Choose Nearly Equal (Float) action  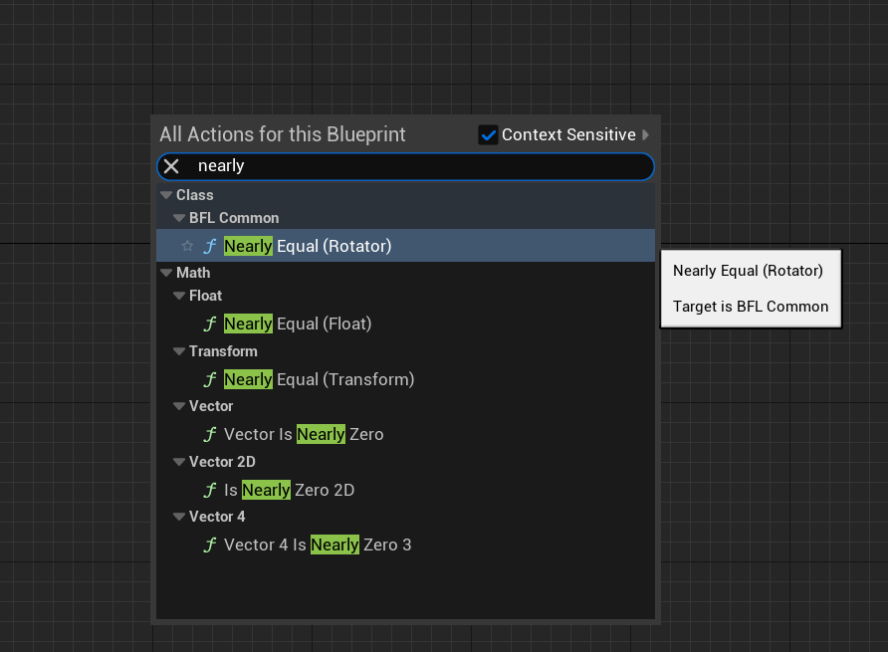tap(405, 324)
